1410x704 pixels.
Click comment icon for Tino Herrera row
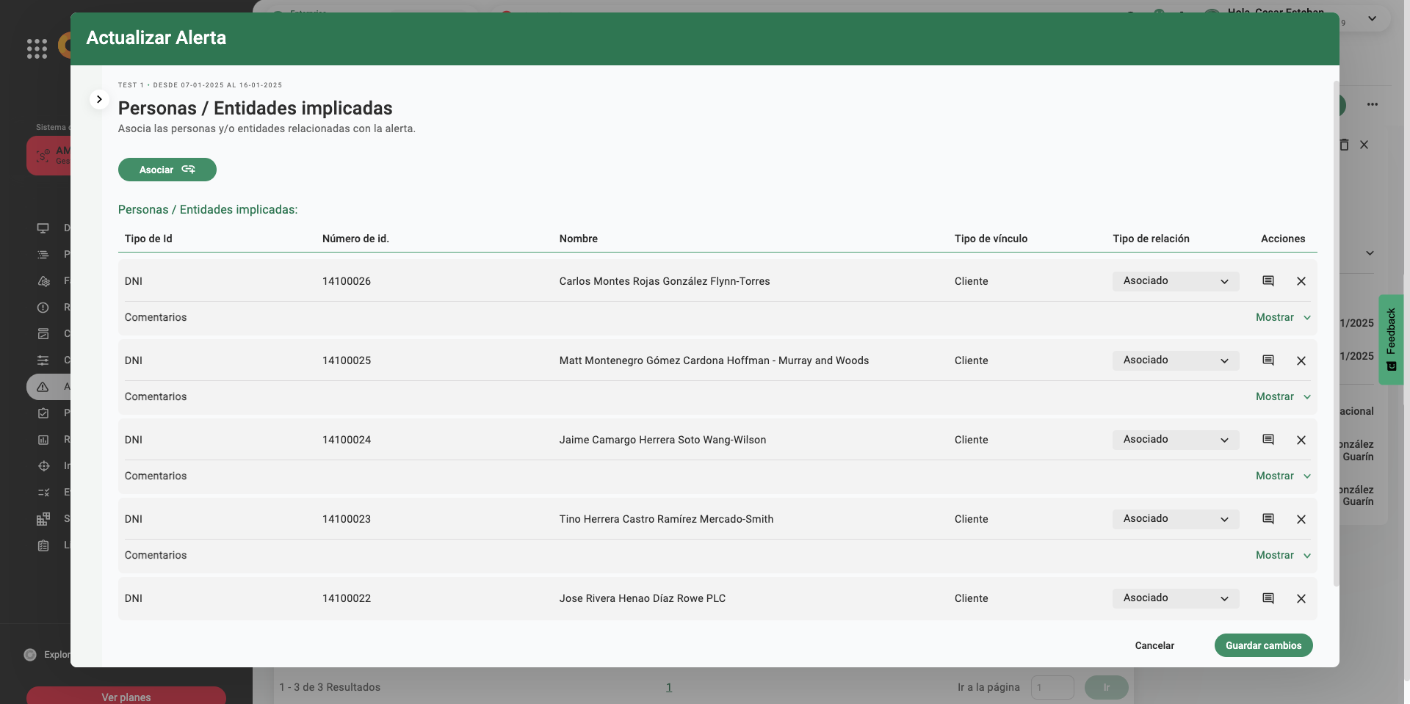[1268, 519]
